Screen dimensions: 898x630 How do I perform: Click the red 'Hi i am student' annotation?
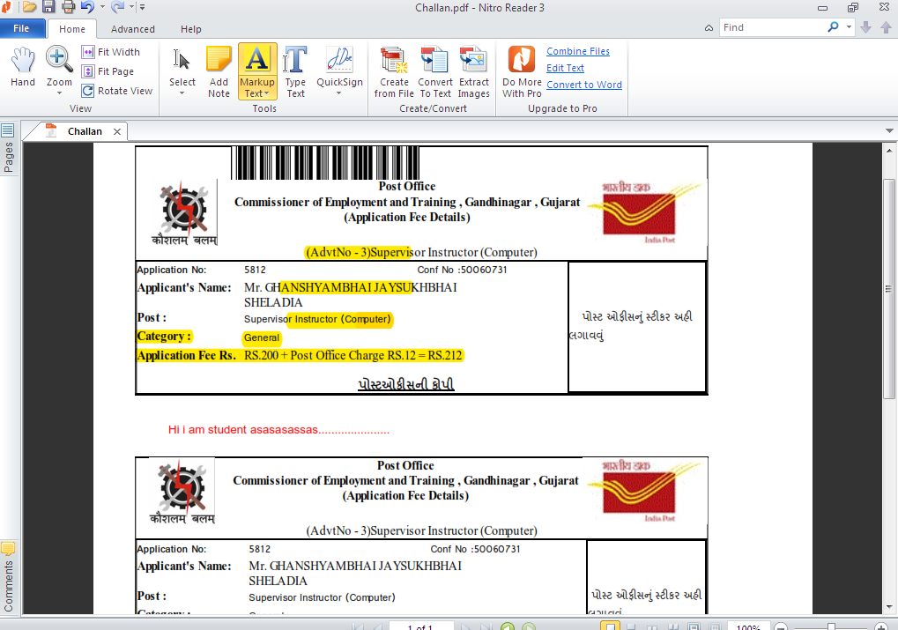pos(278,430)
